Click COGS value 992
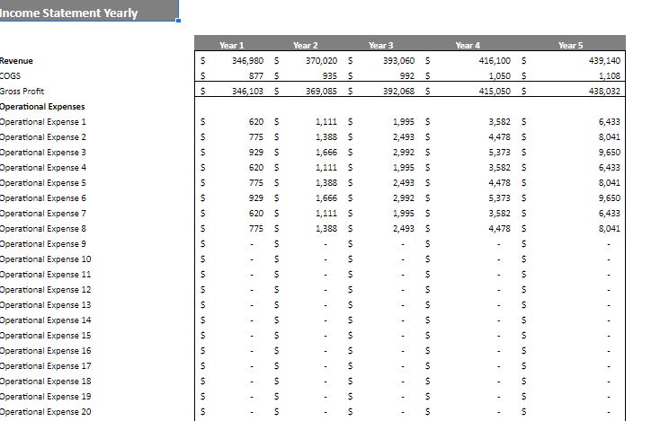669x421 pixels. click(x=407, y=75)
